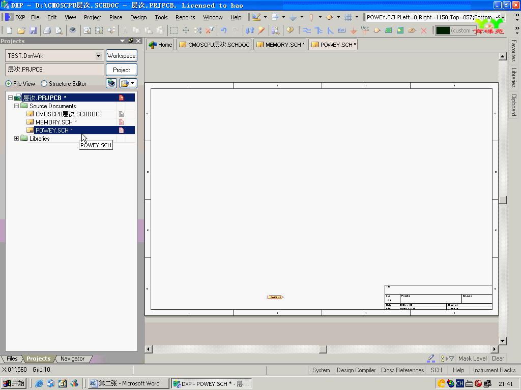Image resolution: width=521 pixels, height=390 pixels.
Task: Open the Cross References panel button
Action: pos(402,370)
